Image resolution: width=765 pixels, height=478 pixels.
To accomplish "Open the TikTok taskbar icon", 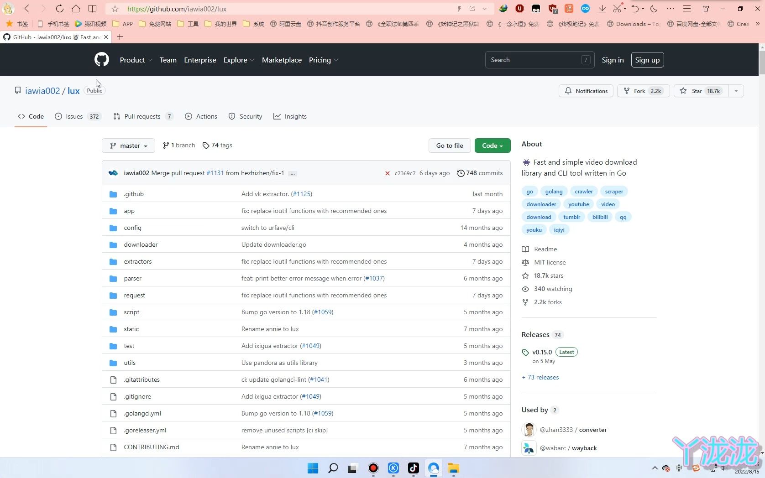I will (x=414, y=468).
